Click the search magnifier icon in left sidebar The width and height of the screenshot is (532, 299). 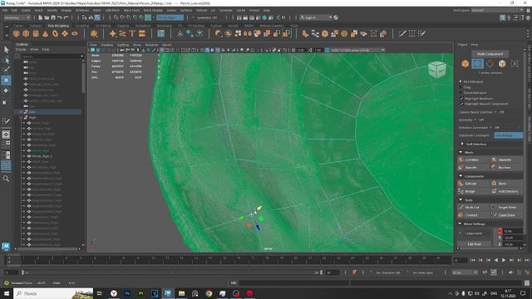pos(6,179)
